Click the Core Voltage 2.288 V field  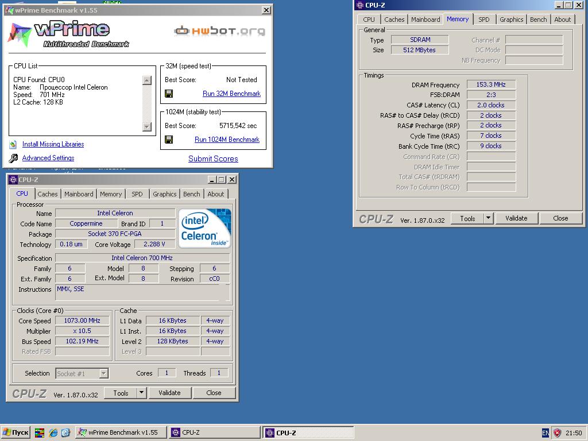point(154,244)
